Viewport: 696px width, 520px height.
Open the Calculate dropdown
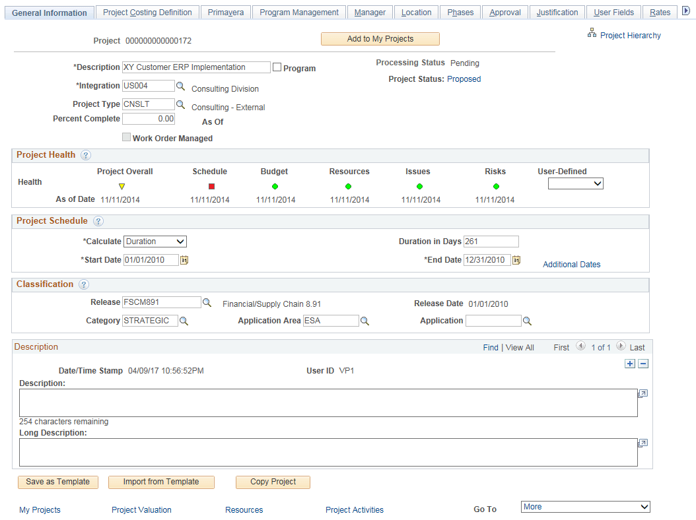[155, 242]
